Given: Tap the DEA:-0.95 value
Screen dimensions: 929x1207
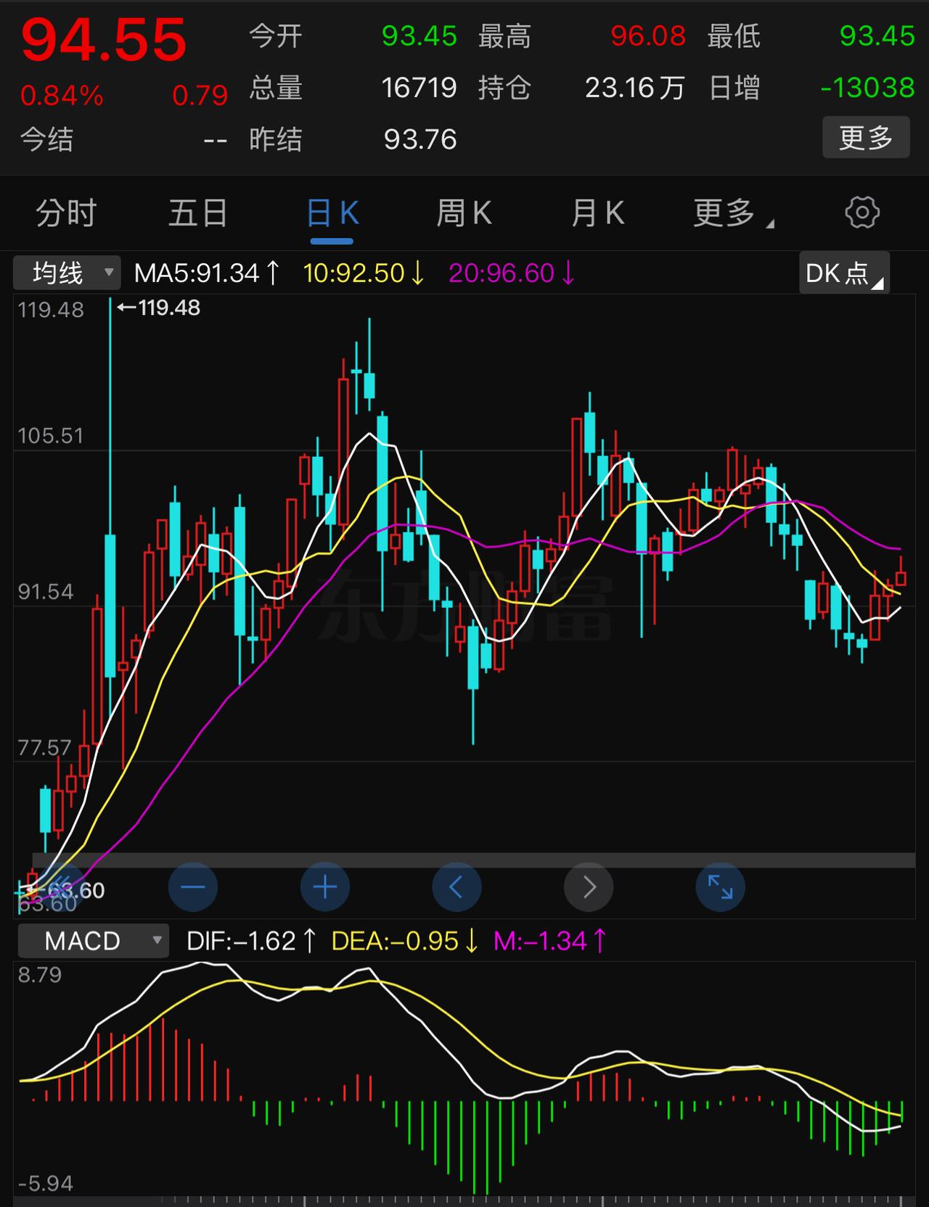Looking at the screenshot, I should pos(405,941).
